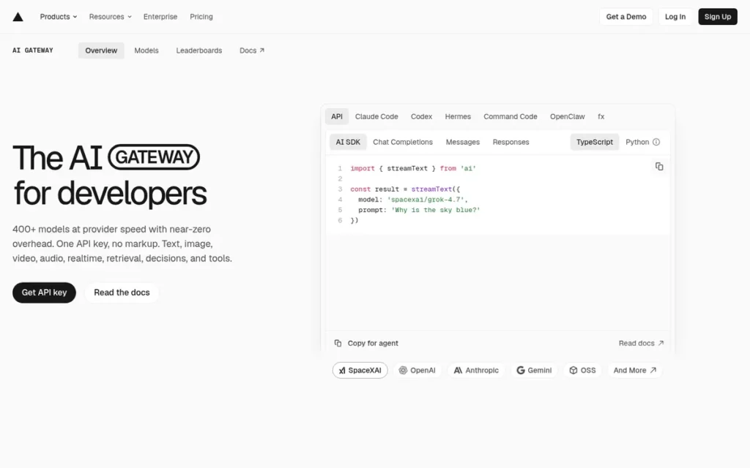
Task: Click the Copy for agent icon
Action: click(x=338, y=343)
